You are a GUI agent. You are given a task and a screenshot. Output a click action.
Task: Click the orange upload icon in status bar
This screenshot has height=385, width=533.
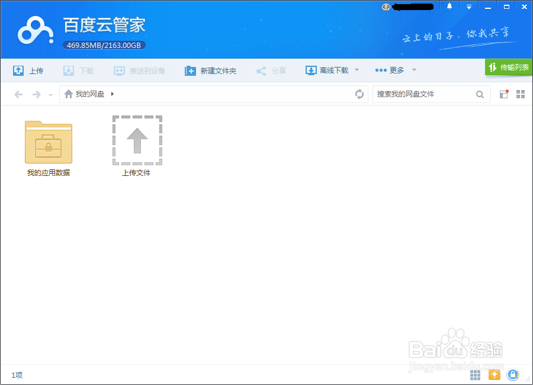495,375
